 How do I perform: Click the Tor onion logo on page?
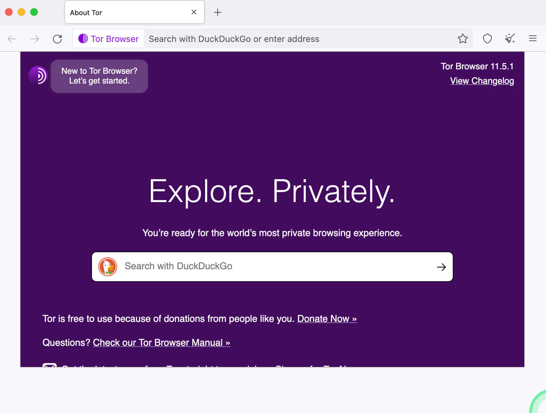tap(38, 76)
